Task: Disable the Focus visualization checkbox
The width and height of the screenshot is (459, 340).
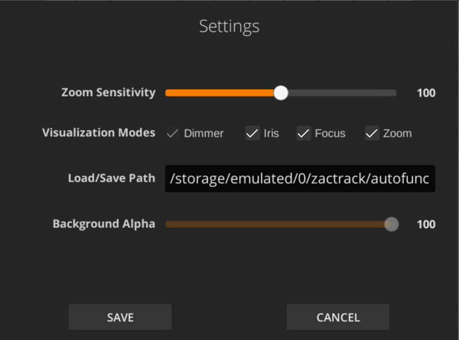Action: pyautogui.click(x=304, y=133)
